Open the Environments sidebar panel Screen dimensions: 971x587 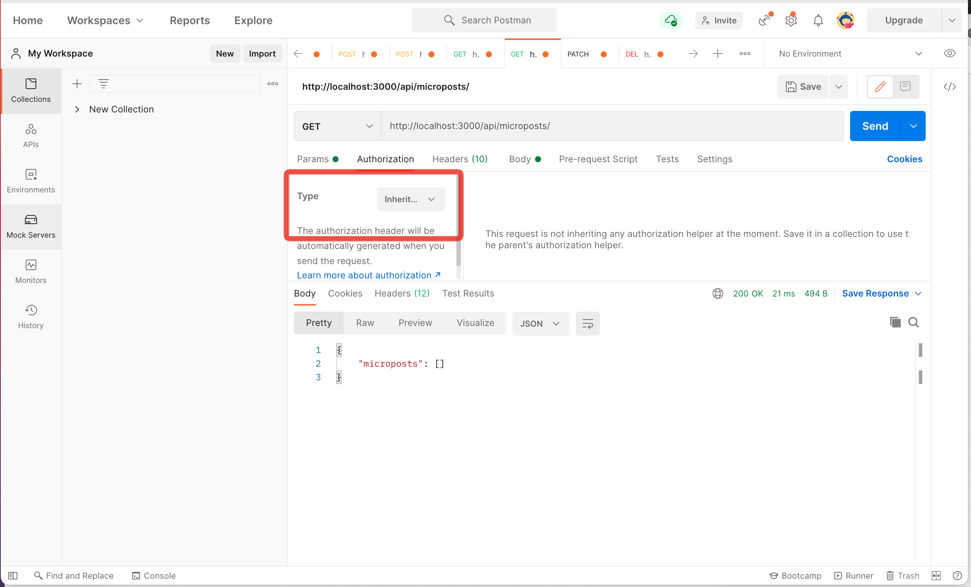(31, 181)
